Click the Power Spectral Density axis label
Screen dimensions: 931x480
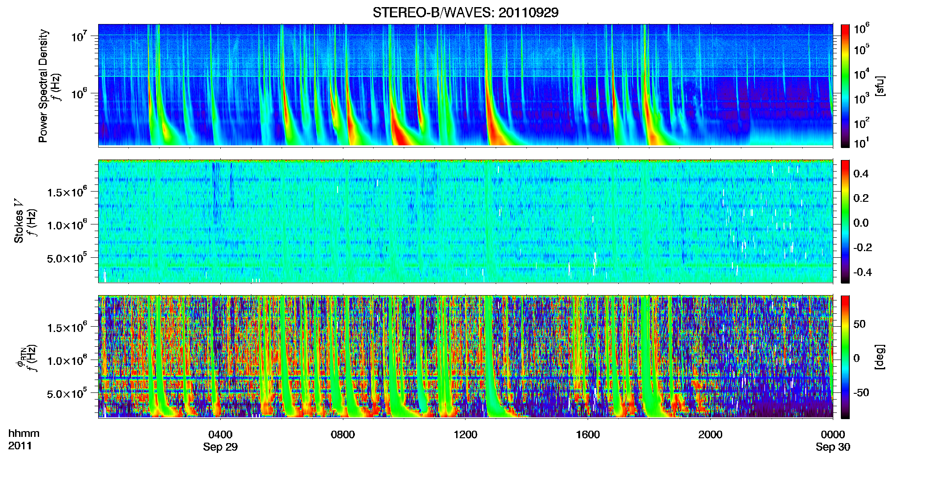pos(43,86)
